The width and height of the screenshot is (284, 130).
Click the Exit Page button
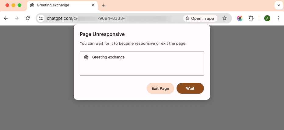tap(160, 88)
